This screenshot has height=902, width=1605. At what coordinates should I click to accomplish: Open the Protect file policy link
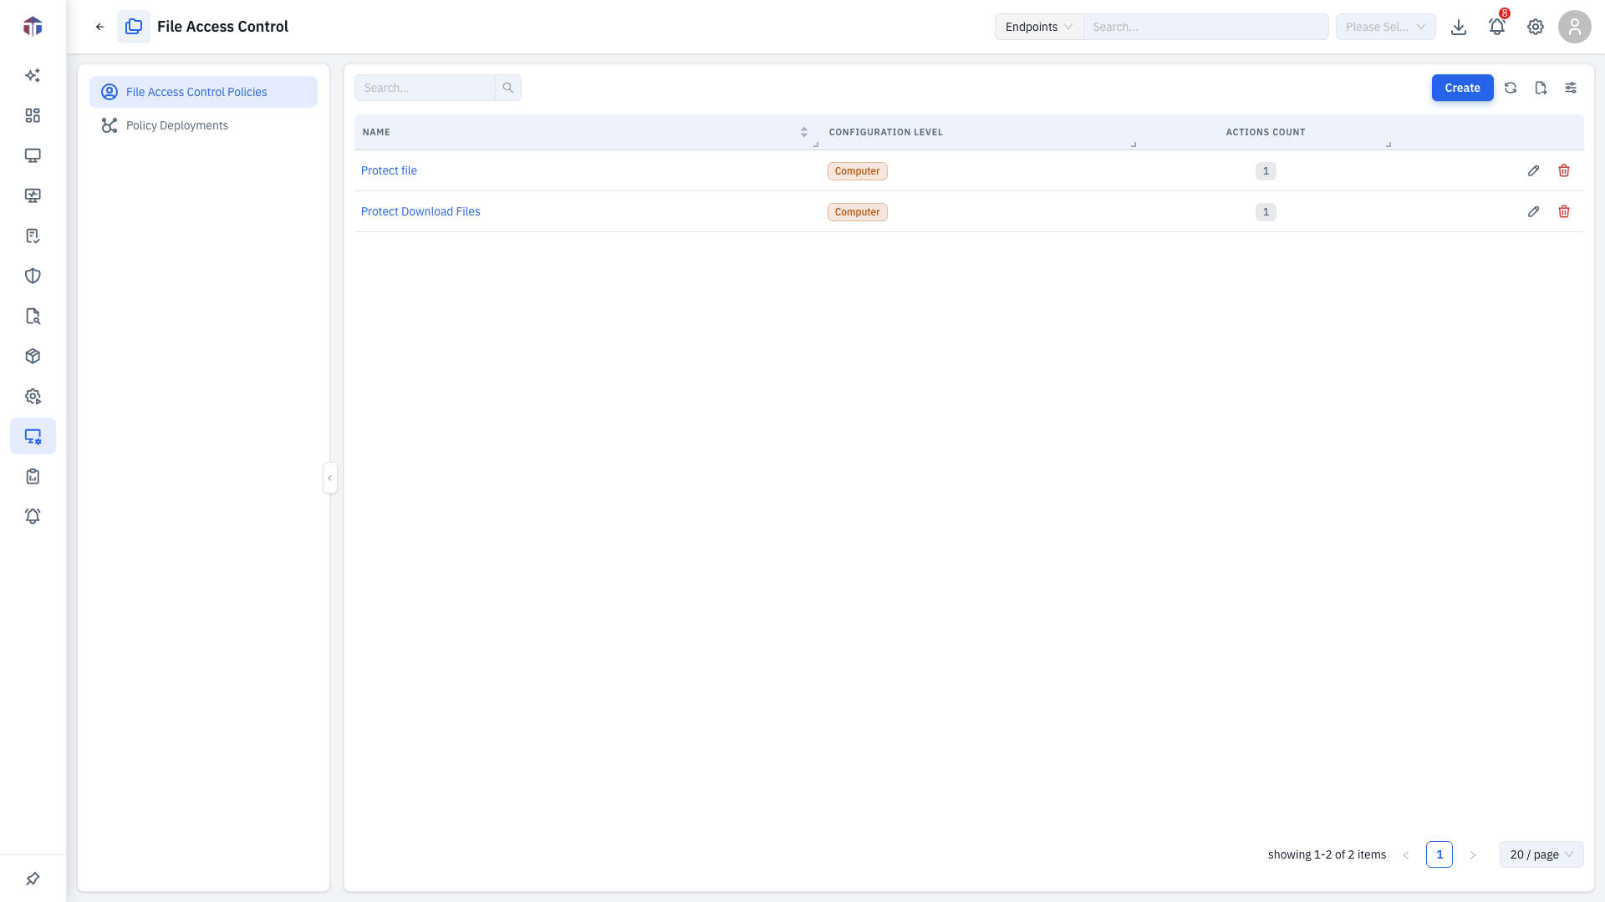[389, 170]
